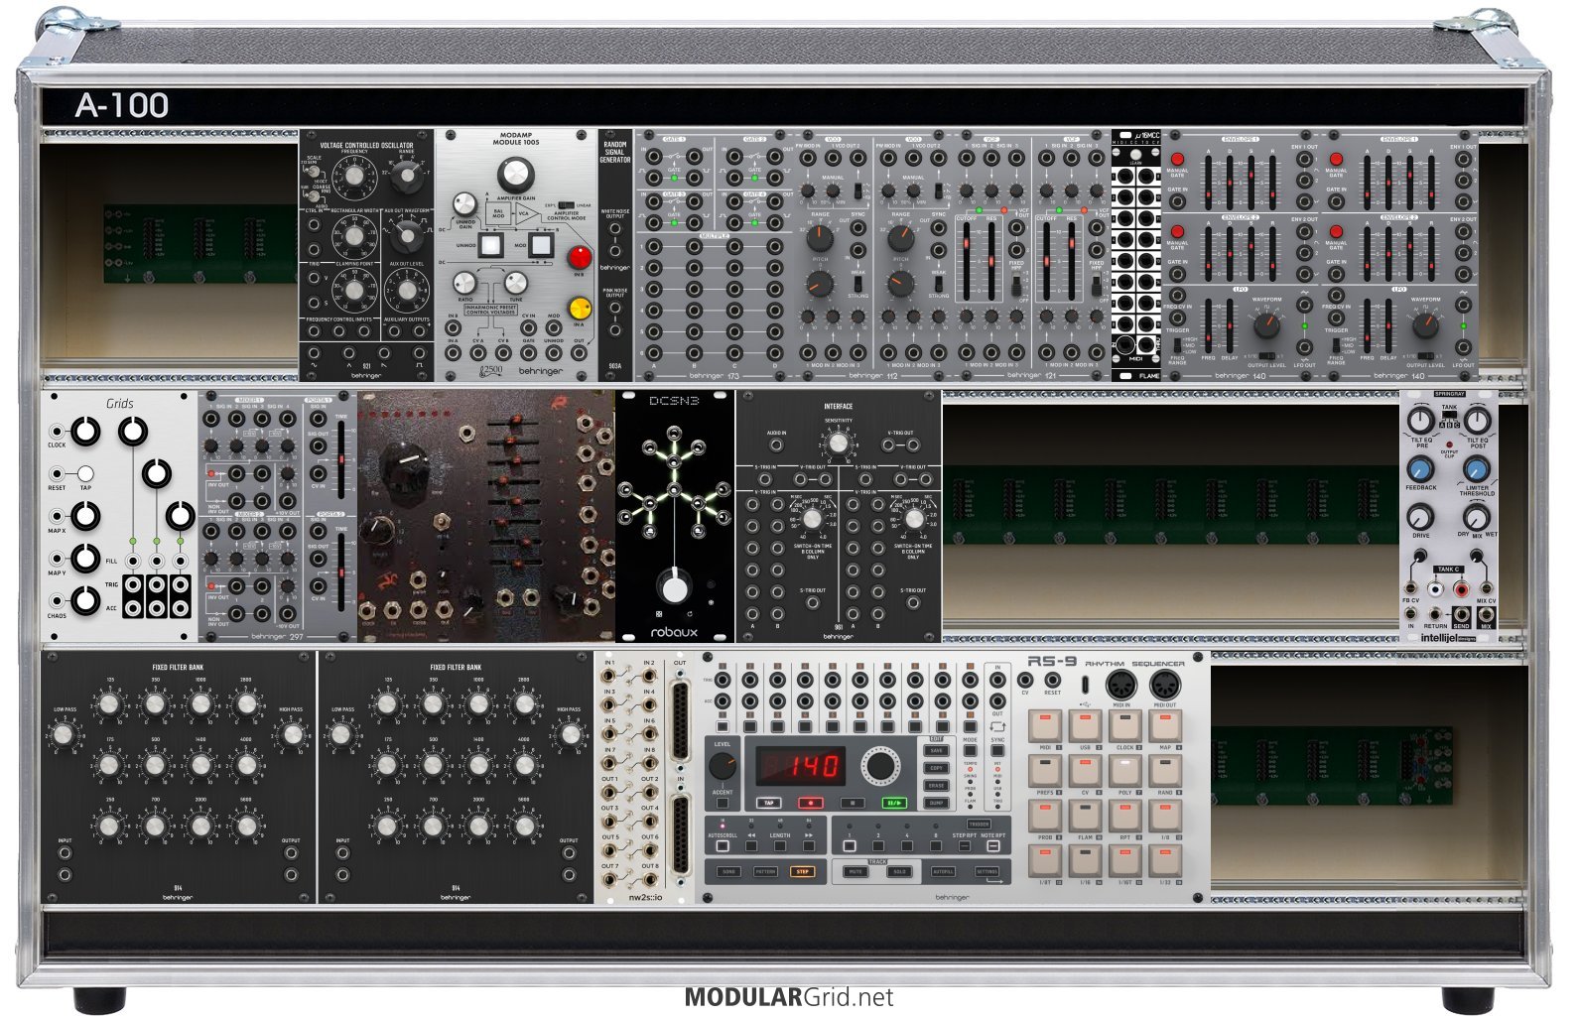This screenshot has height=1018, width=1579.
Task: Click the fast-forward page button on RS-9
Action: (x=809, y=846)
